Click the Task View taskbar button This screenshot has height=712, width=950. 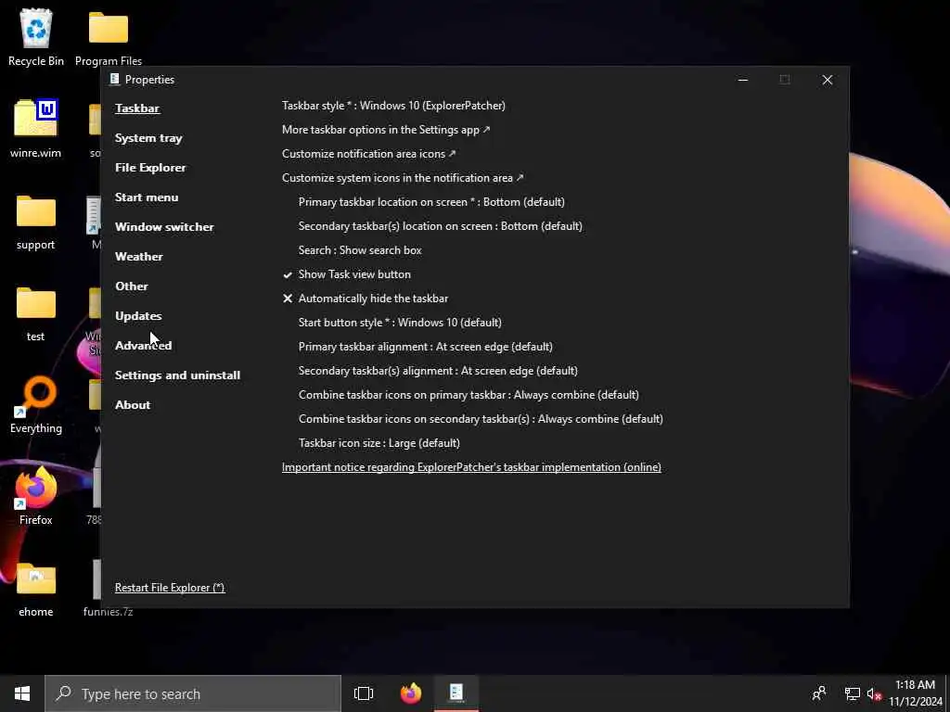(364, 693)
